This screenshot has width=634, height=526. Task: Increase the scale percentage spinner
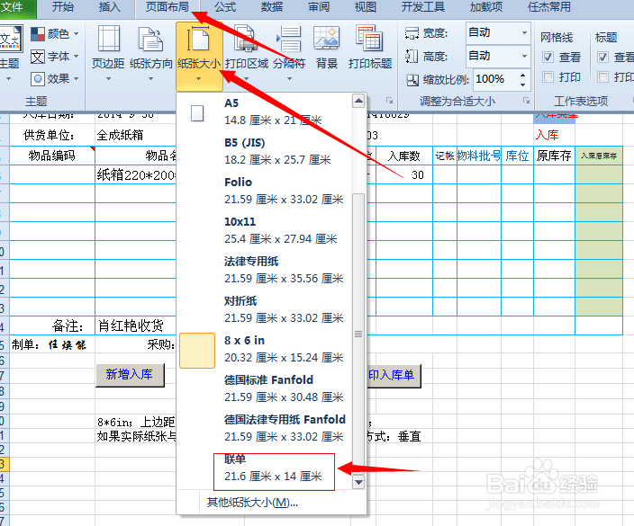(523, 76)
